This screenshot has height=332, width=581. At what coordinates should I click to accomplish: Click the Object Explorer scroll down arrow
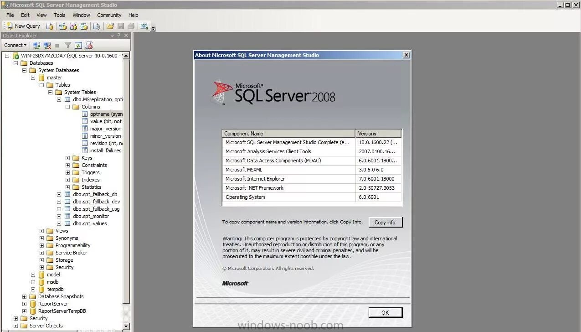[126, 326]
